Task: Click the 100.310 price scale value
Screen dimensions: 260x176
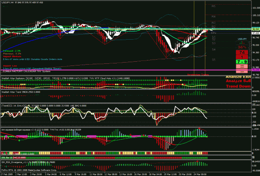Action: (256, 15)
